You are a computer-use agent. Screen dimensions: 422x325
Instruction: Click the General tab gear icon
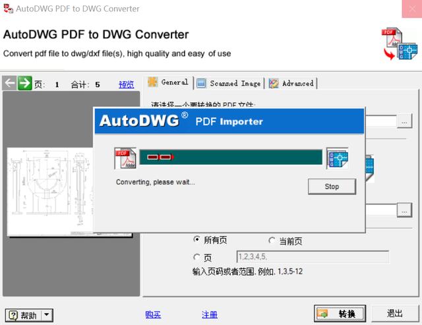click(153, 82)
